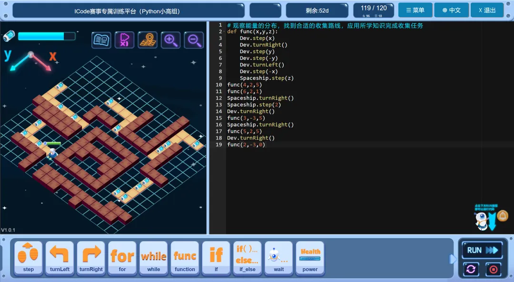Click the func(5,2,5) code line

[245, 131]
